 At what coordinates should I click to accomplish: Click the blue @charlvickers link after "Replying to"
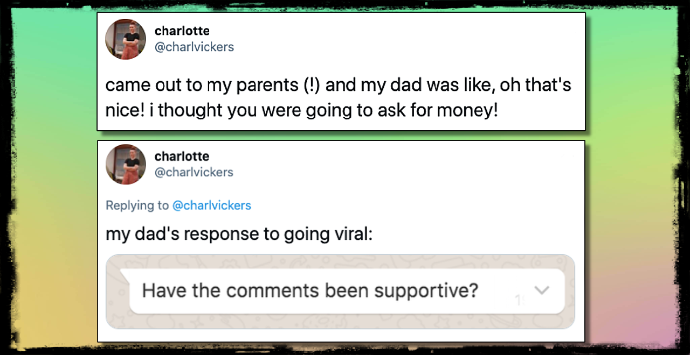[211, 205]
